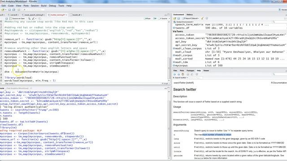Select the Help pane tab
The width and height of the screenshot is (287, 161).
pos(199,71)
